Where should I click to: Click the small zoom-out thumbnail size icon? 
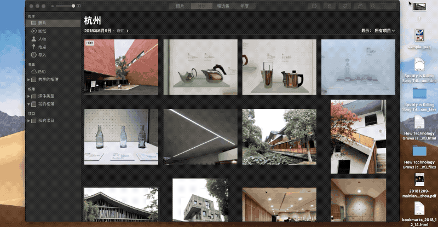point(52,6)
